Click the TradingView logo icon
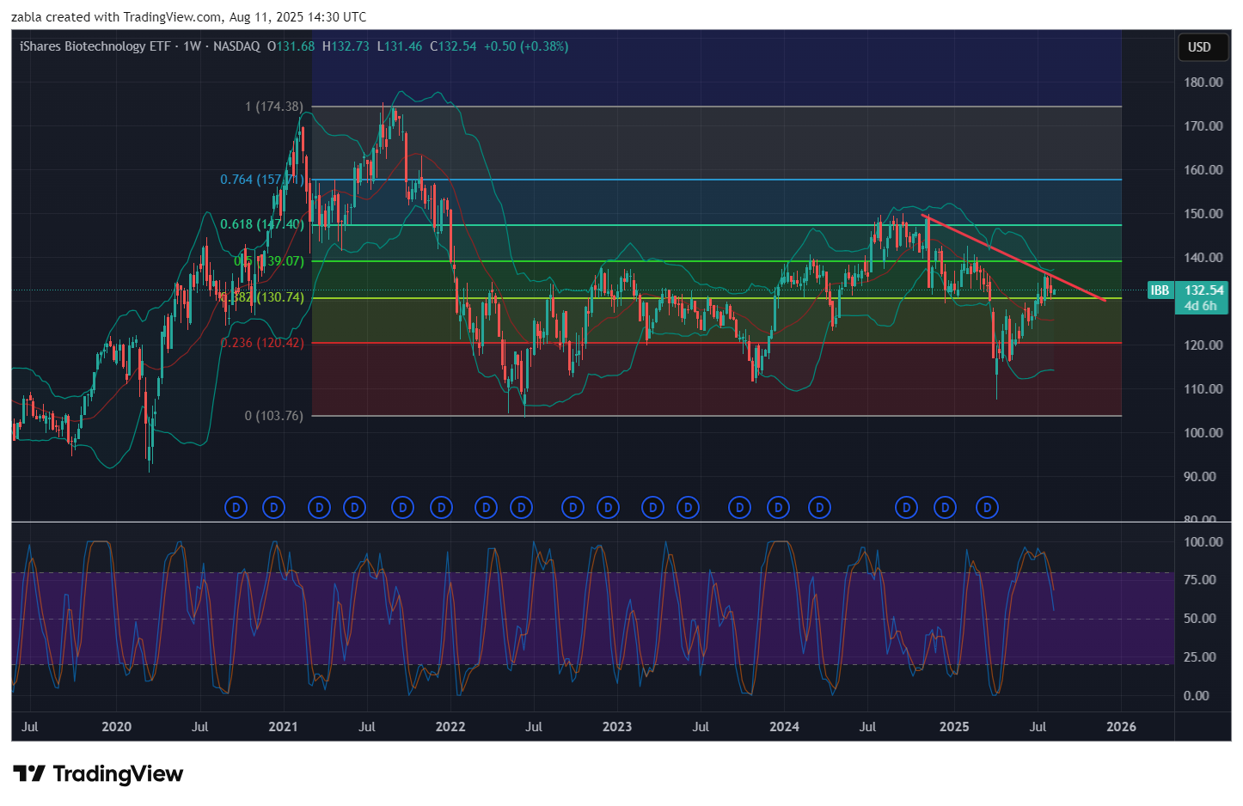This screenshot has height=806, width=1243. tap(29, 774)
